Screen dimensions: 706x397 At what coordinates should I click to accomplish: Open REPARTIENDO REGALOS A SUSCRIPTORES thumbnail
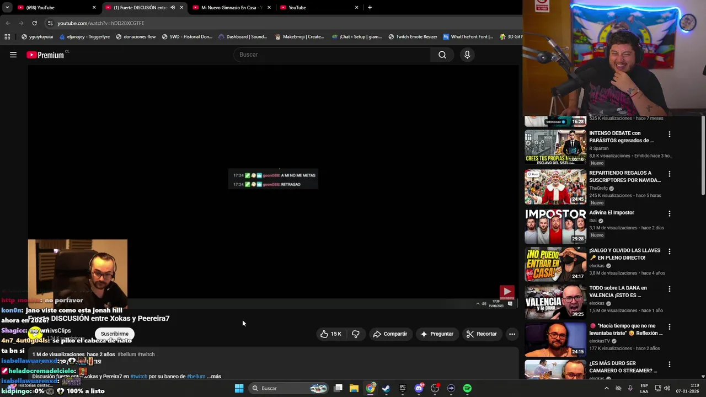click(x=555, y=187)
